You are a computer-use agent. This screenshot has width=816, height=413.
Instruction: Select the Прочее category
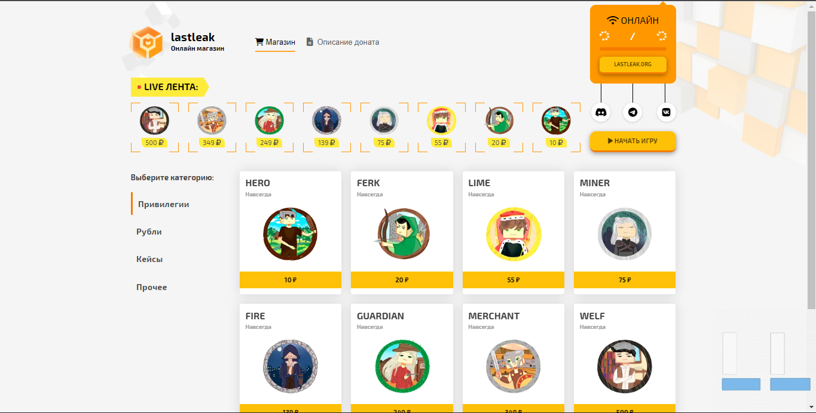tap(152, 287)
